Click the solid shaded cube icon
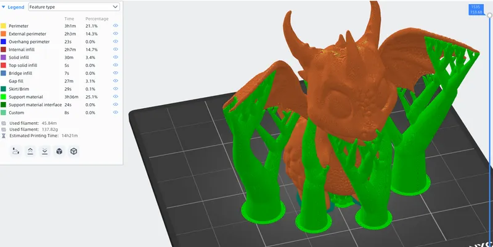Viewport: 493px width, 247px height. (x=59, y=151)
